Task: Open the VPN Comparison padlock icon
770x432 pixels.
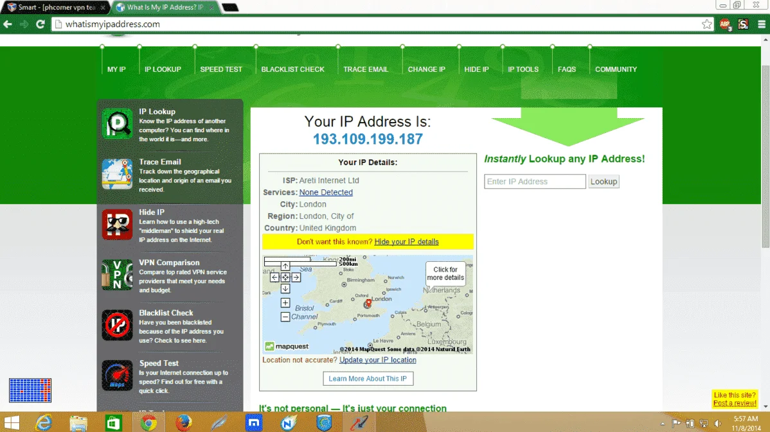Action: 118,275
